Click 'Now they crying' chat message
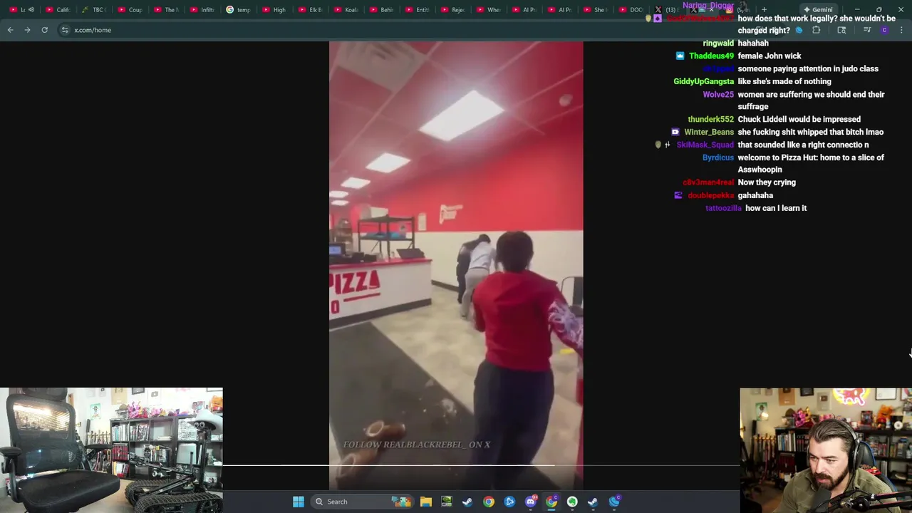This screenshot has width=912, height=513. point(767,182)
